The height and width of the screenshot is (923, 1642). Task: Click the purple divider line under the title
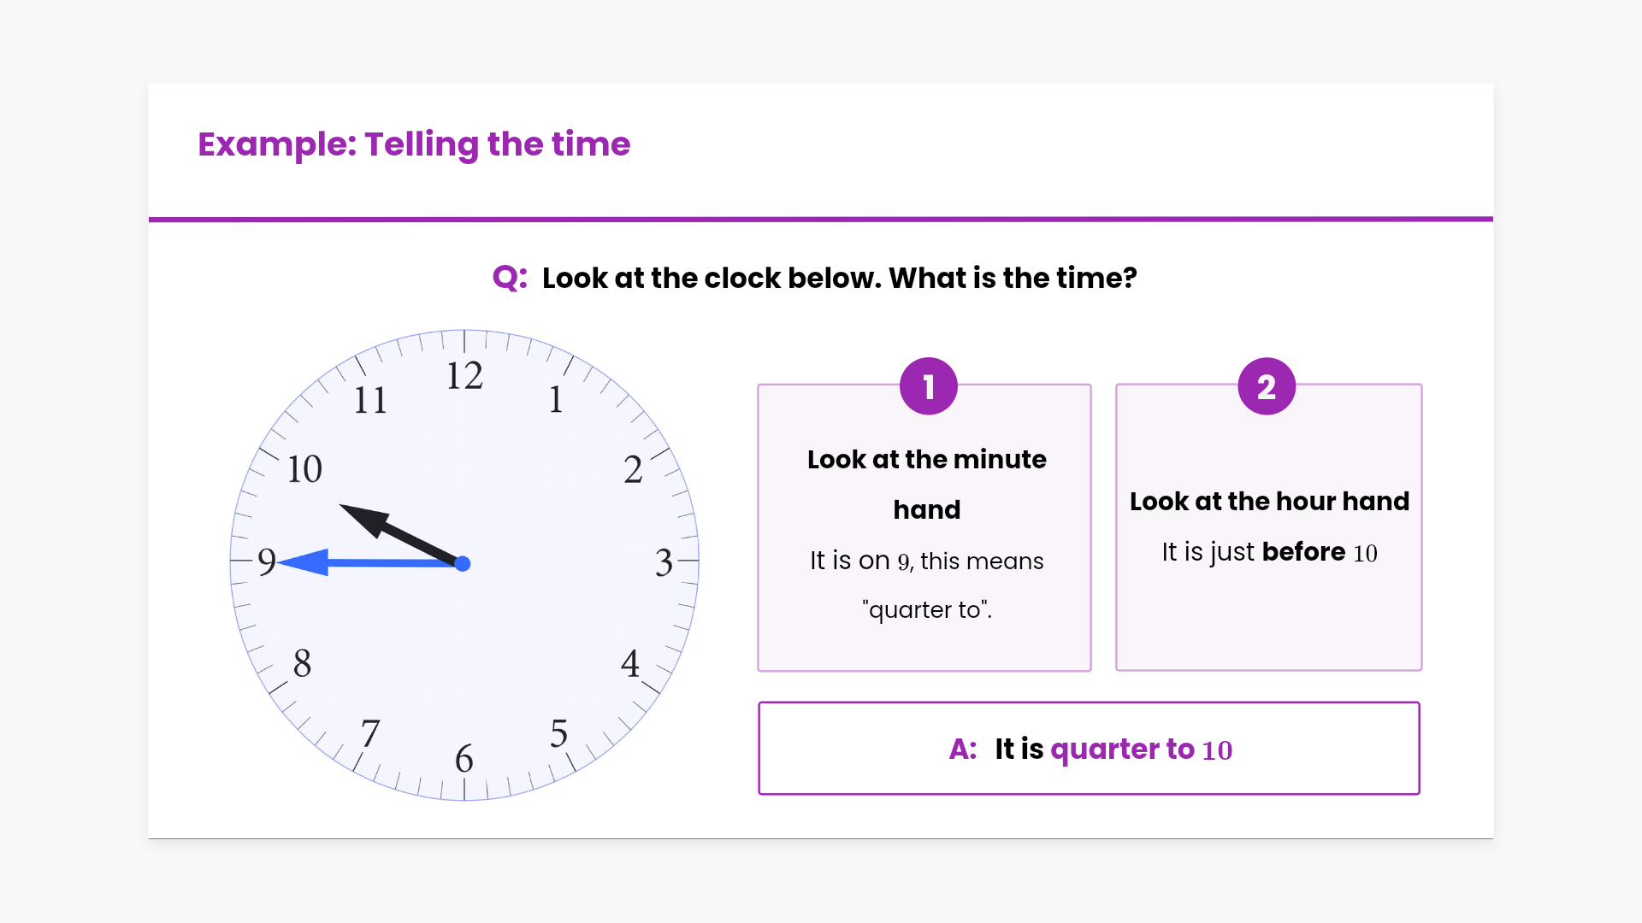point(821,220)
